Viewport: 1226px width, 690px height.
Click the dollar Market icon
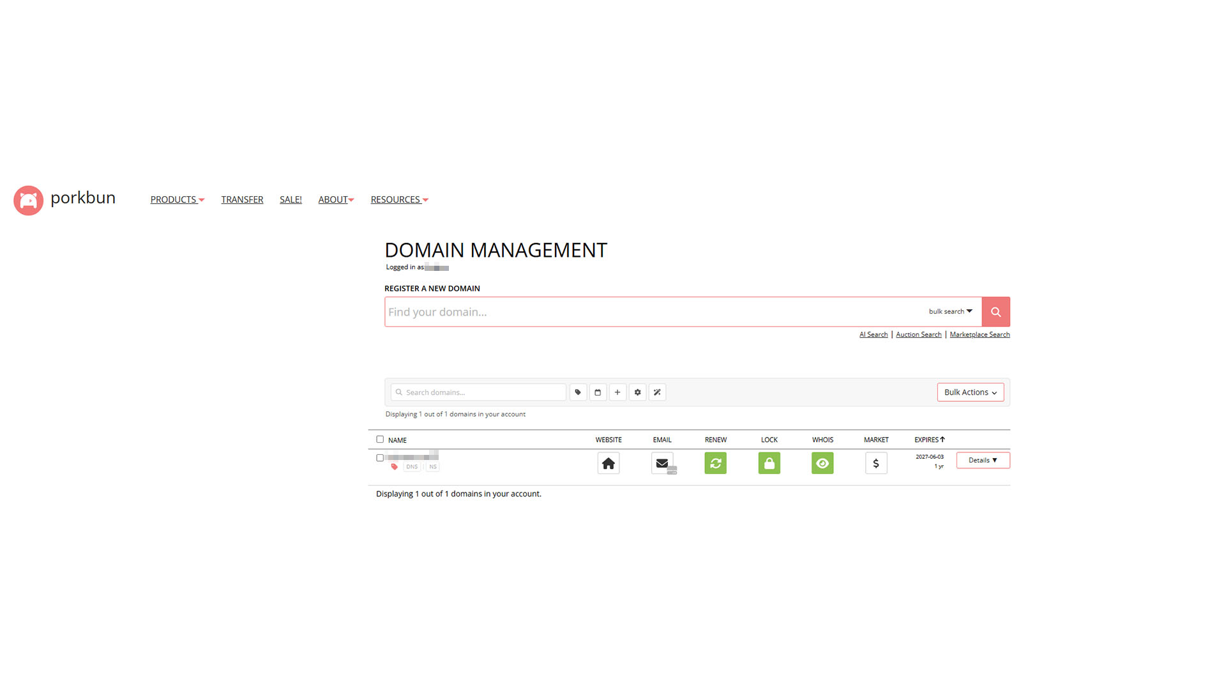tap(876, 463)
